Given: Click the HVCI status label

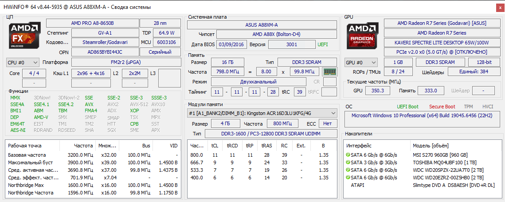Looking at the screenshot, I should (x=488, y=107).
